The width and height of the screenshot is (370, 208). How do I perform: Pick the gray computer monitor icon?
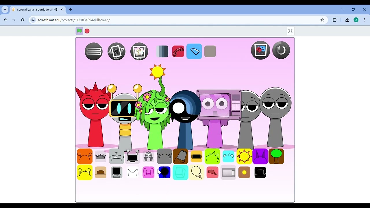coord(116,172)
